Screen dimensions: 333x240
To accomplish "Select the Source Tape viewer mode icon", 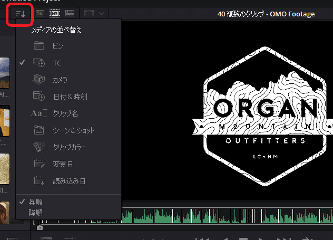I will pos(55,13).
